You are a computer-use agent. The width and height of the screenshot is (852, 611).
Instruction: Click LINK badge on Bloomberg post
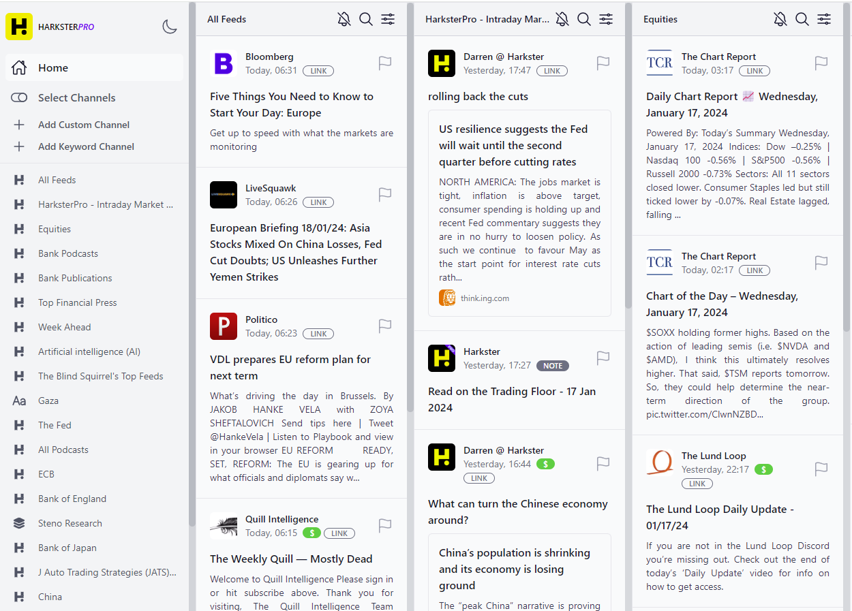coord(318,71)
